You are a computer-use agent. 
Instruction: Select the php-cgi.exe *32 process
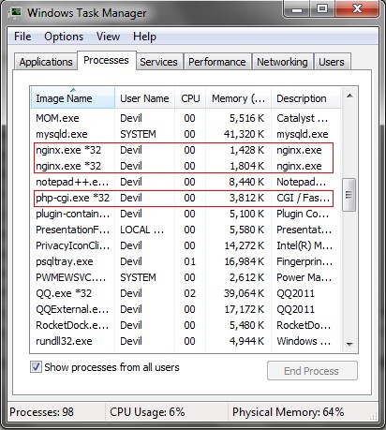coord(186,198)
